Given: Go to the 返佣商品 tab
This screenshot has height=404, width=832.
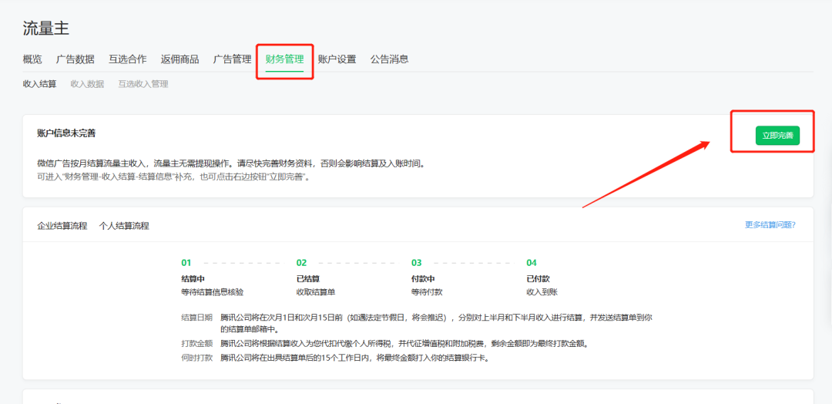Looking at the screenshot, I should coord(179,59).
